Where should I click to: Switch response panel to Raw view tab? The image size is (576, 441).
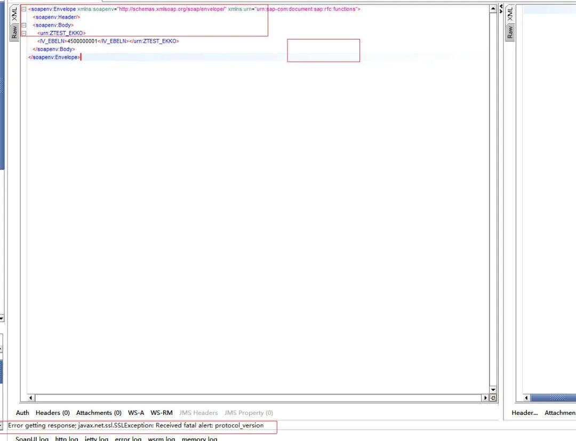point(510,33)
